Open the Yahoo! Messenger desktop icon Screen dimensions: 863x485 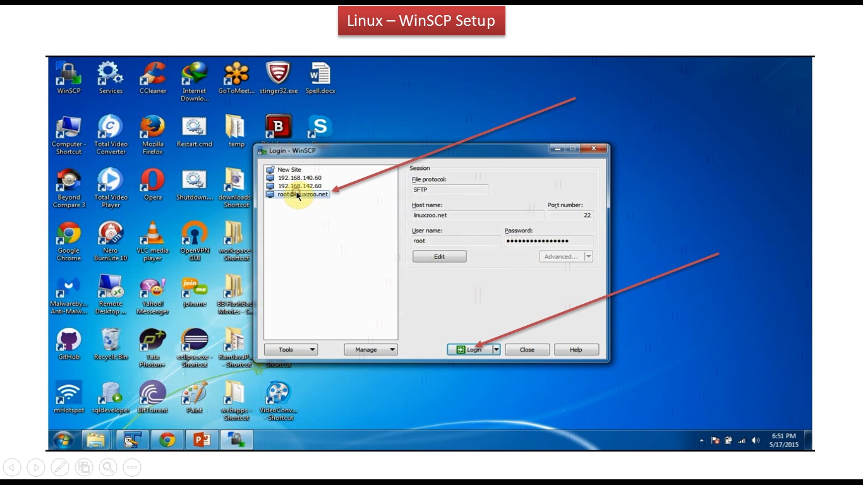[x=152, y=294]
